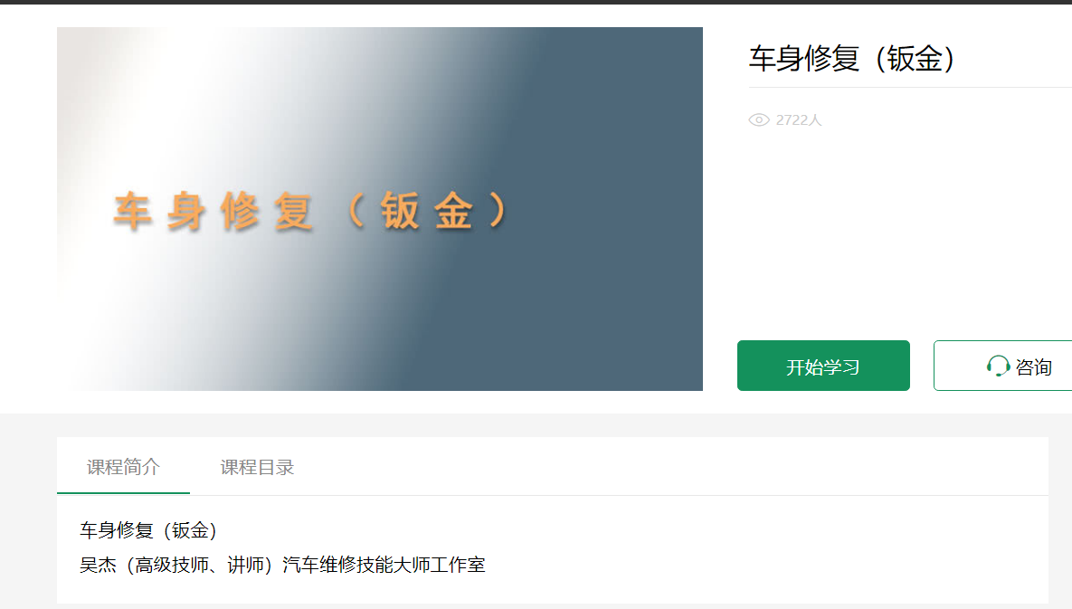This screenshot has width=1072, height=609.
Task: Click the headset icon on the 咨询 button
Action: [x=998, y=366]
